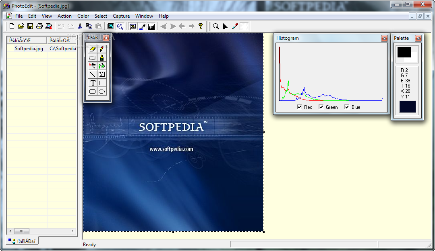Select the black arrow pointer tool

coord(225,26)
